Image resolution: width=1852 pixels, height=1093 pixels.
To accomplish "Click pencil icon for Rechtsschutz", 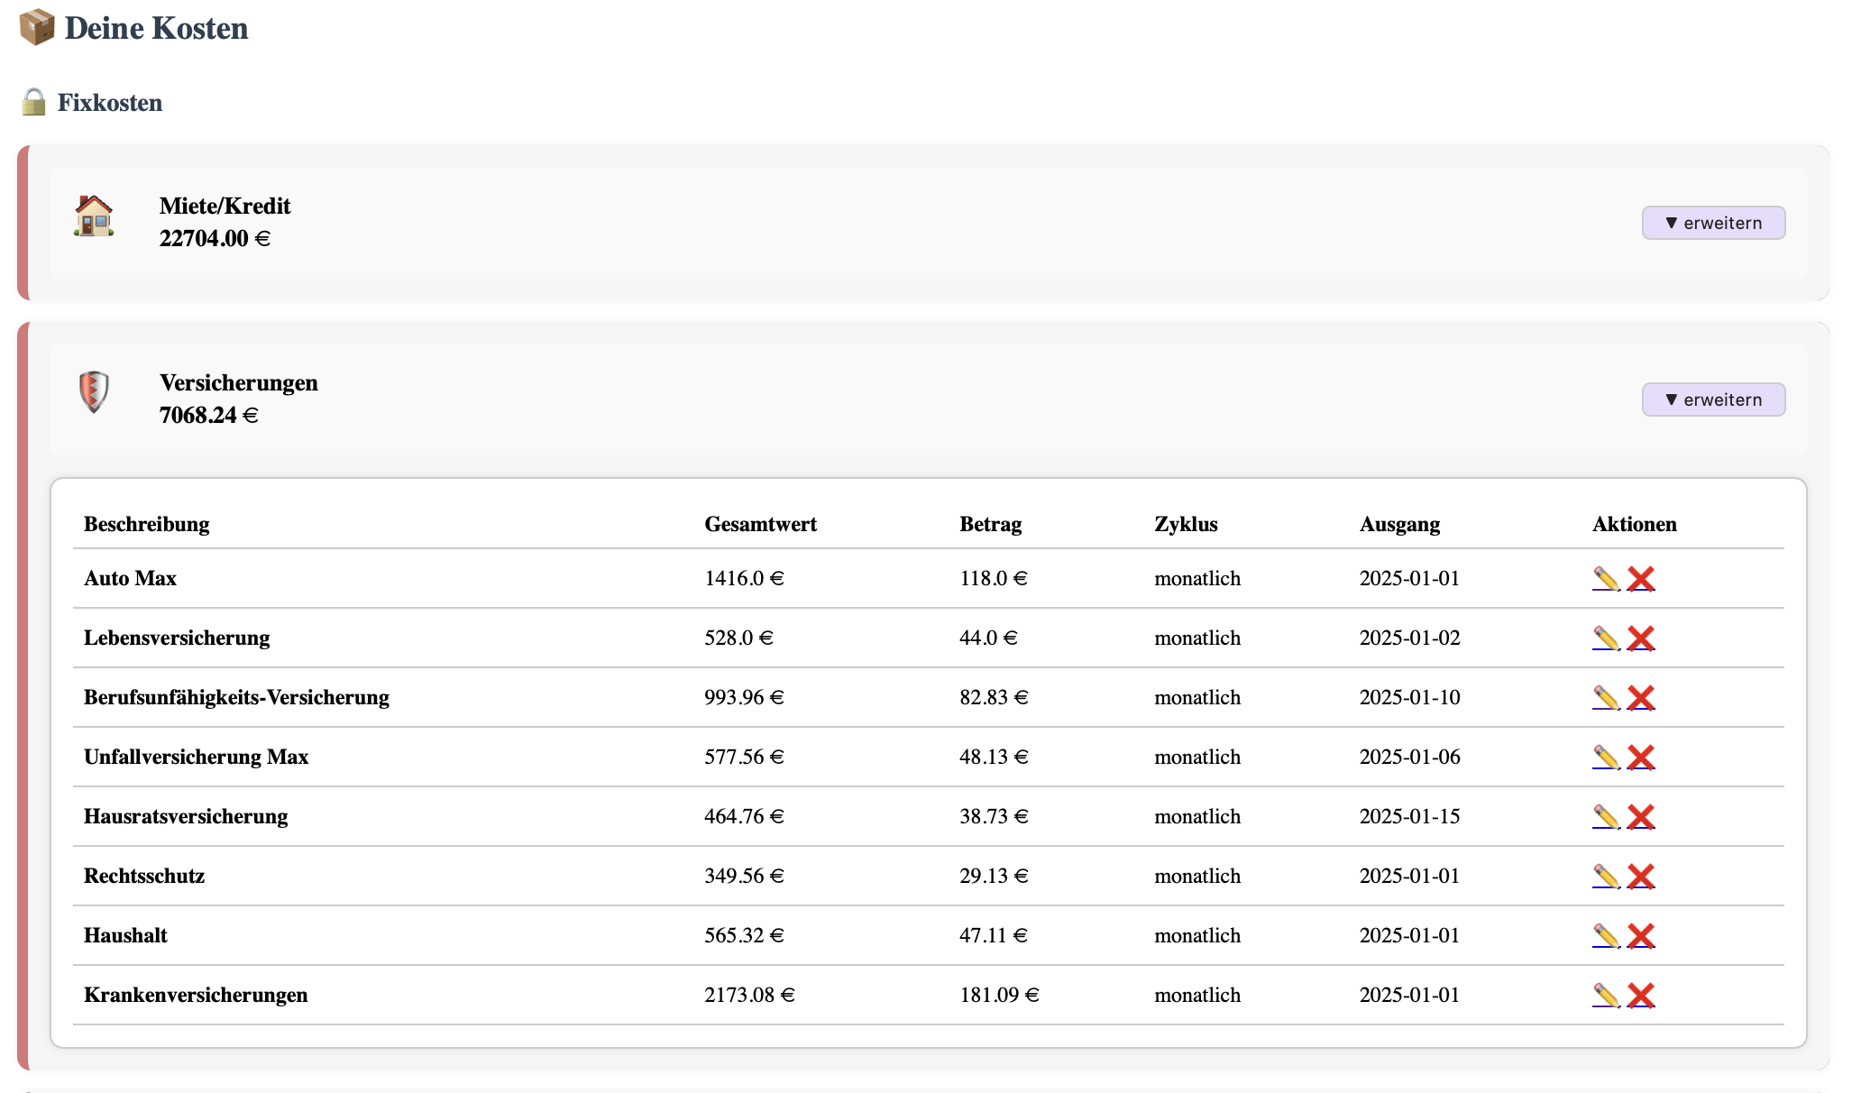I will (x=1606, y=877).
